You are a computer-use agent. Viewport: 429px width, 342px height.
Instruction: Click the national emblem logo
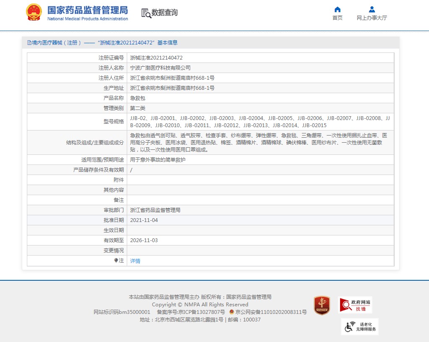[x=34, y=13]
